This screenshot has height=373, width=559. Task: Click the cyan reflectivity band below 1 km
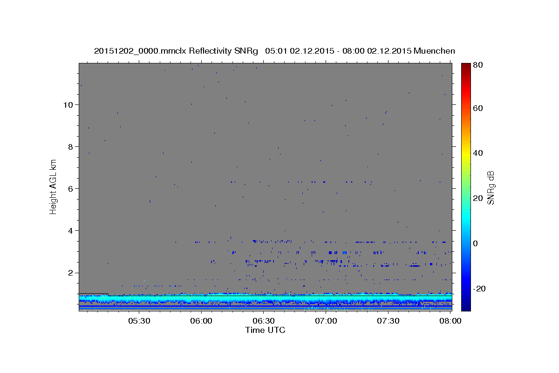click(x=265, y=298)
